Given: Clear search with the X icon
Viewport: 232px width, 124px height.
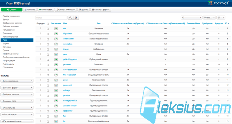Looking at the screenshot, I should tap(76, 18).
